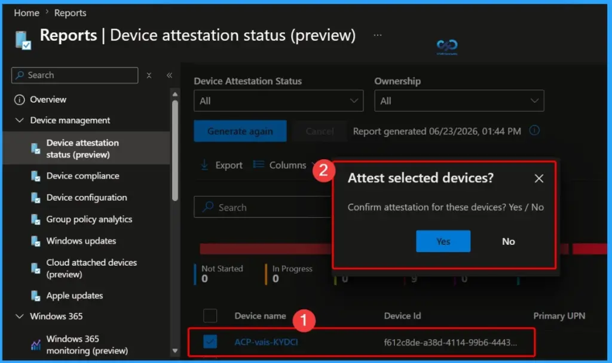Click the sidebar scrollbar thumb
Image resolution: width=612 pixels, height=363 pixels.
tap(175, 150)
